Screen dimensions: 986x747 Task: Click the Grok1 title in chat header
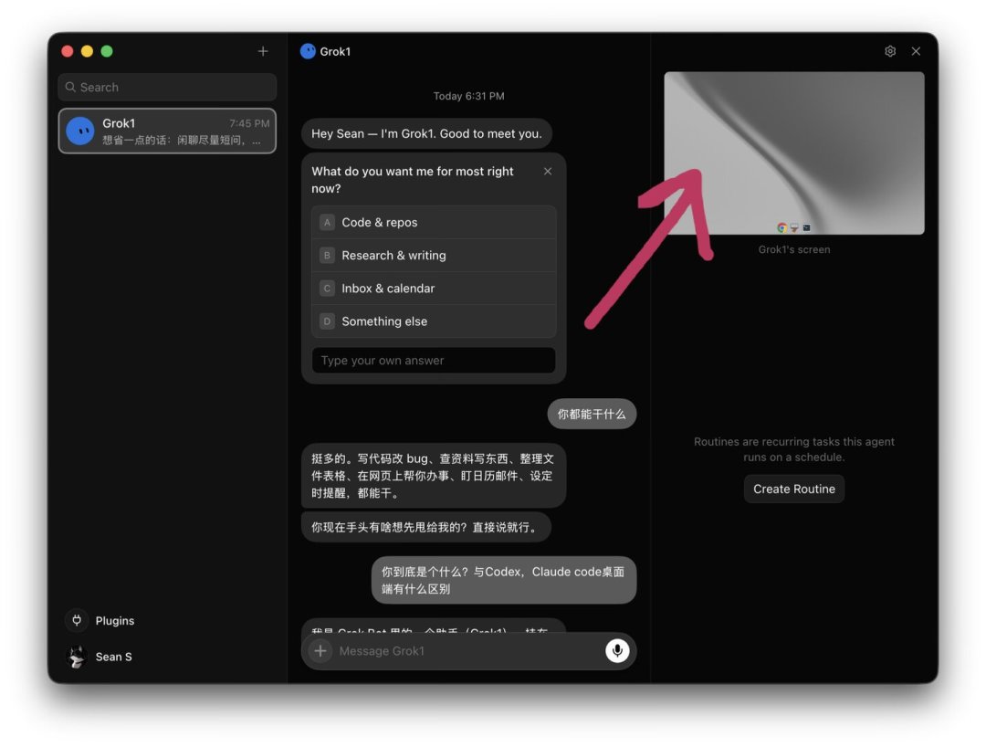pyautogui.click(x=335, y=51)
